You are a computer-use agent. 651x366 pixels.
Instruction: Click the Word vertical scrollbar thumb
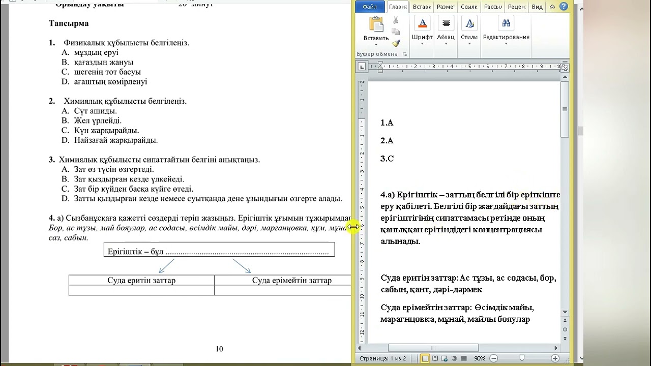[565, 109]
